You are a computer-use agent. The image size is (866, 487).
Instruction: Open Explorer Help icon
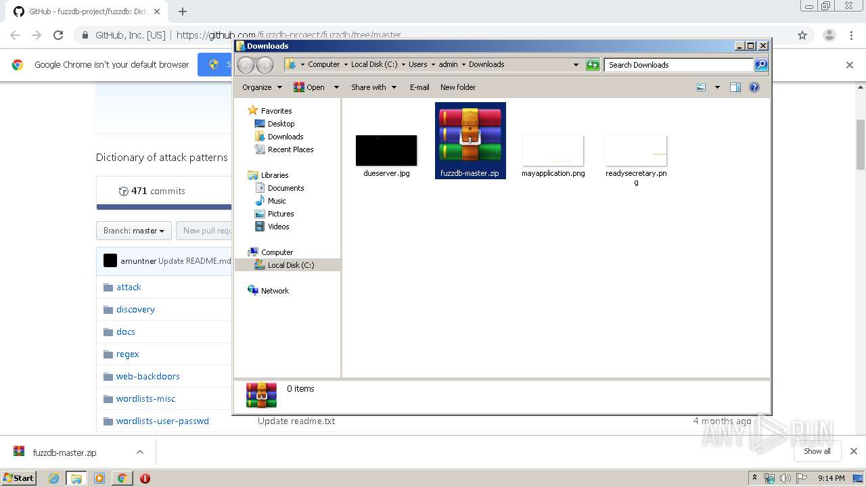point(754,87)
